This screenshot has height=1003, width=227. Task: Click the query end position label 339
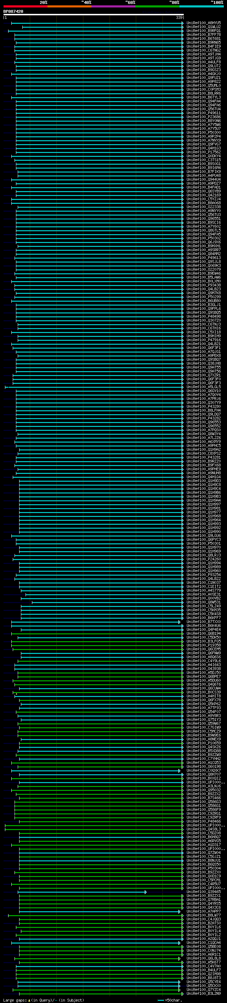click(x=179, y=17)
